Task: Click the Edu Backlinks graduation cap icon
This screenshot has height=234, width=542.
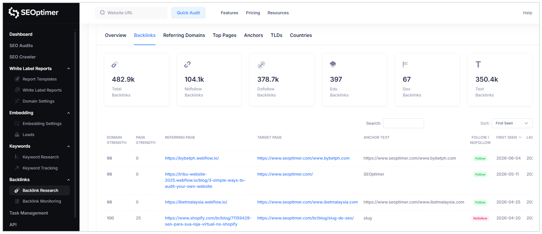Action: tap(333, 64)
